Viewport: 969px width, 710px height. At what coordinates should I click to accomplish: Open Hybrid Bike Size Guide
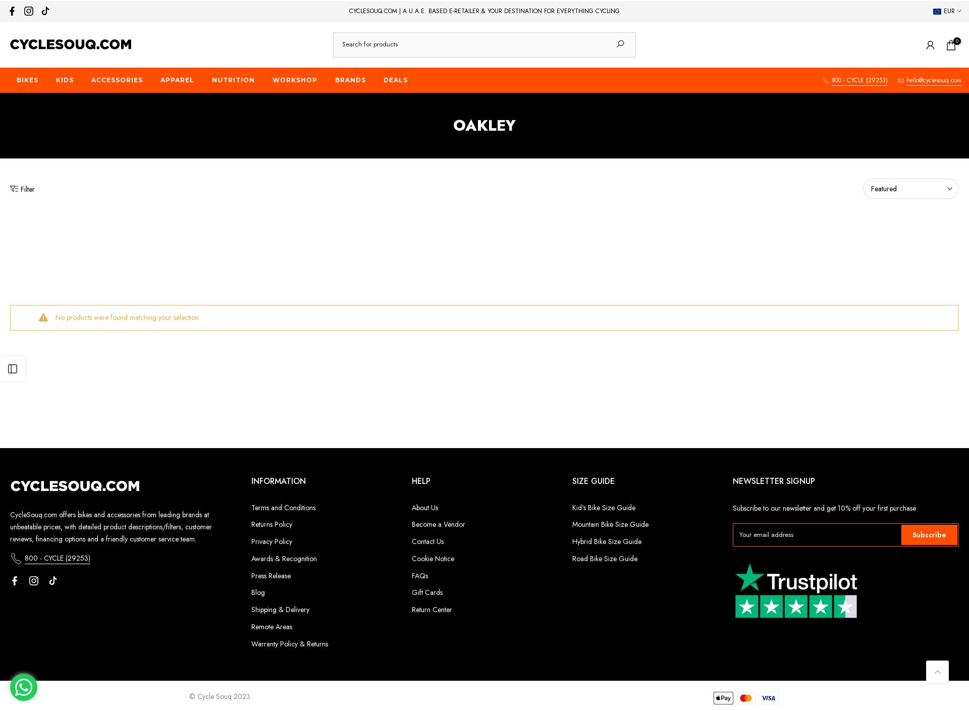[x=607, y=541]
